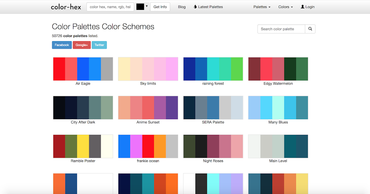Open the Night Roses palette
The image size is (370, 194).
coord(213,146)
